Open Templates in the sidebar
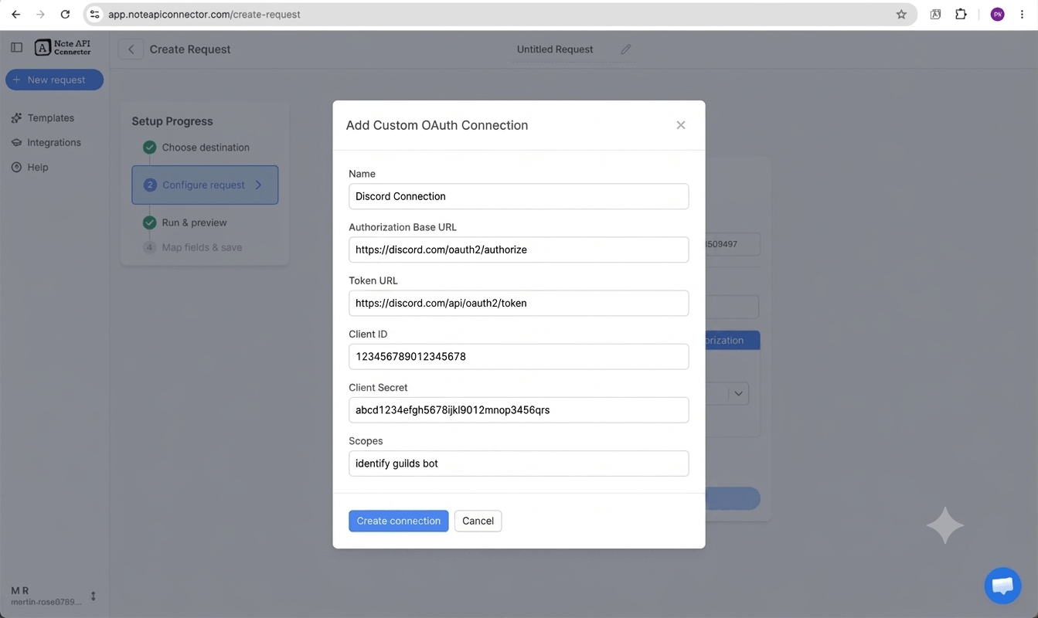This screenshot has width=1038, height=618. click(x=50, y=118)
